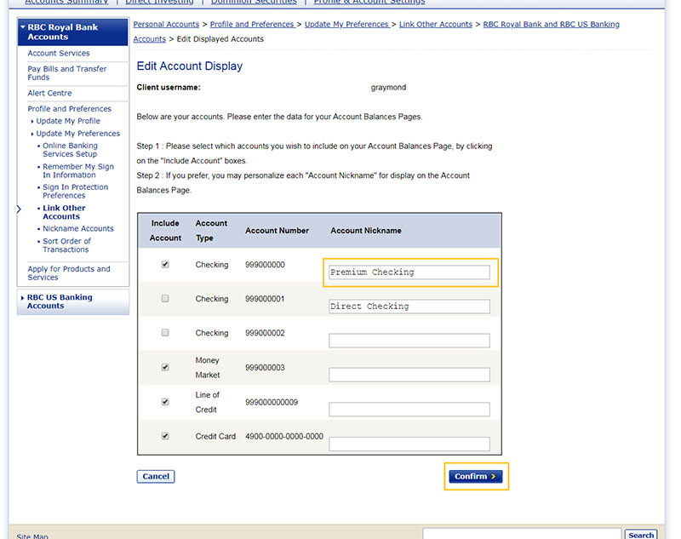Image resolution: width=681 pixels, height=539 pixels.
Task: Collapse RBC Royal Bank Accounts section
Action: (x=73, y=32)
